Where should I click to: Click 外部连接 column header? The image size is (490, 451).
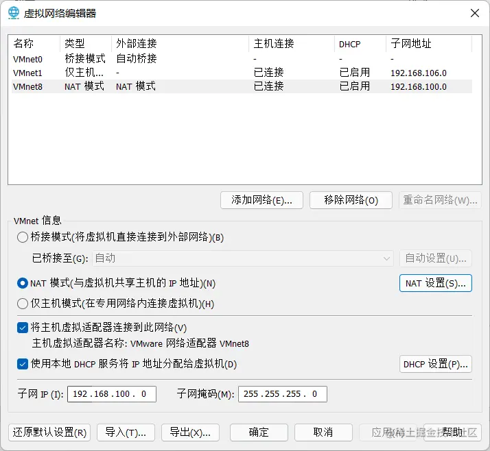tap(180, 44)
